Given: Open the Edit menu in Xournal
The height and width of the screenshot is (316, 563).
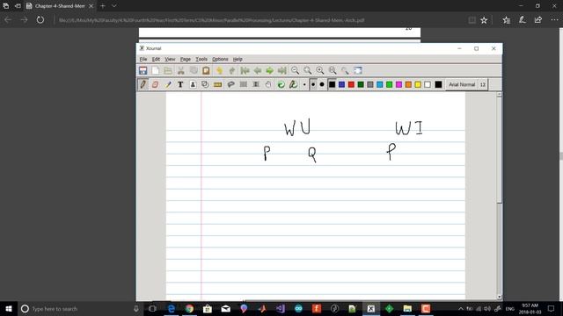Looking at the screenshot, I should point(156,59).
